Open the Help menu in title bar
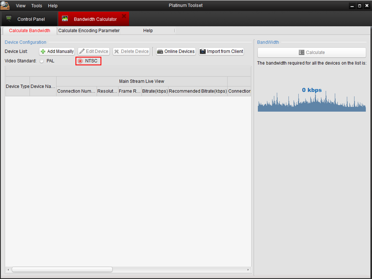The image size is (372, 279). pos(53,6)
